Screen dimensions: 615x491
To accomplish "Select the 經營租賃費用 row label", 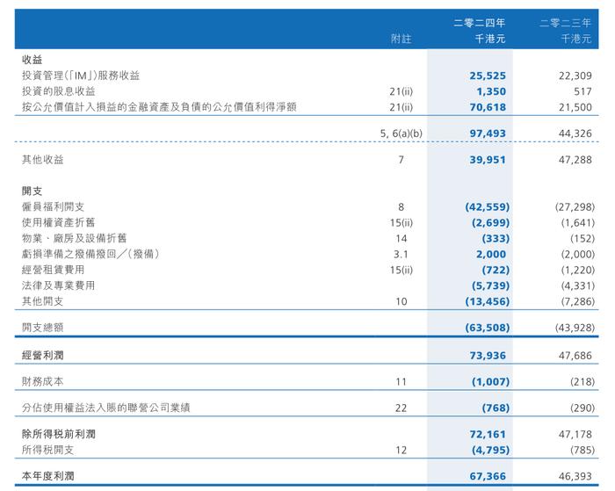I will pyautogui.click(x=53, y=270).
